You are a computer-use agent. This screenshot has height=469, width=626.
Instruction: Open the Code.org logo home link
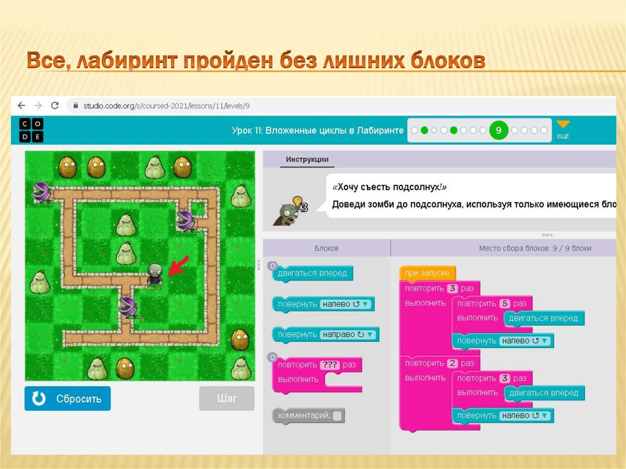31,130
